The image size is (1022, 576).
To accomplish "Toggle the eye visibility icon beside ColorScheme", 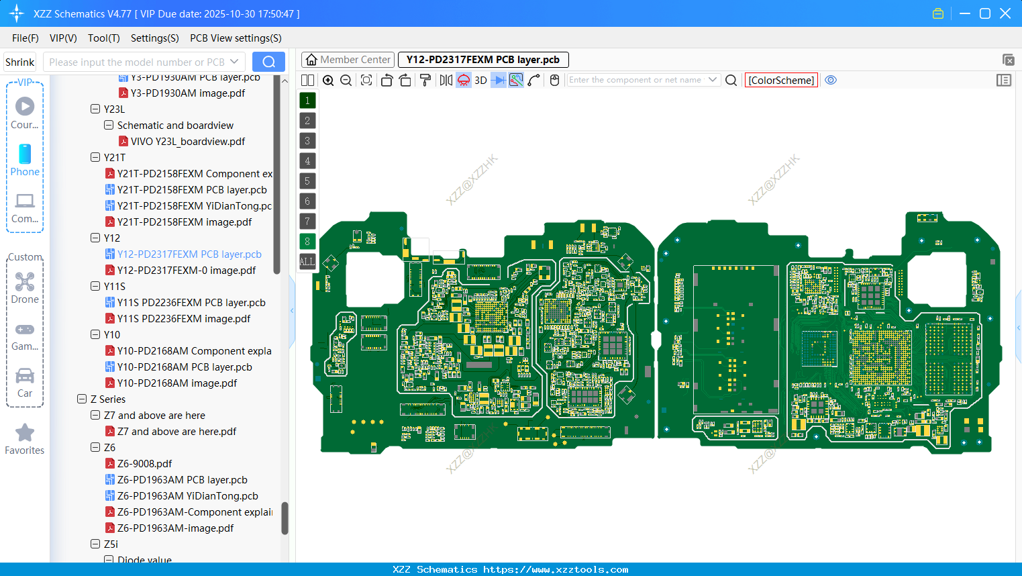I will tap(830, 80).
